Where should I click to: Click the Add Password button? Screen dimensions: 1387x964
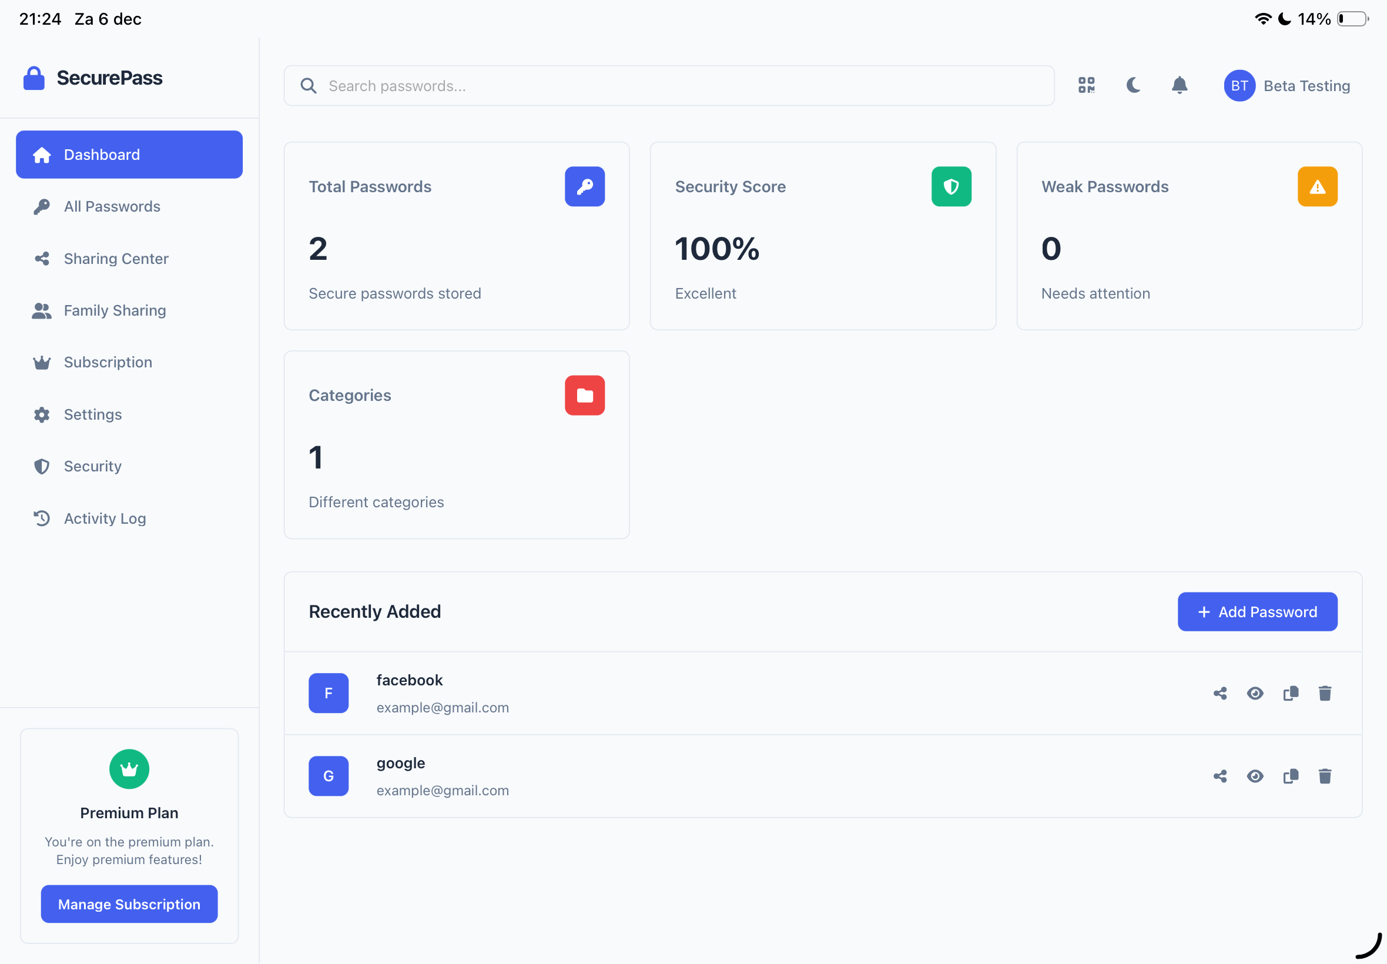coord(1257,611)
